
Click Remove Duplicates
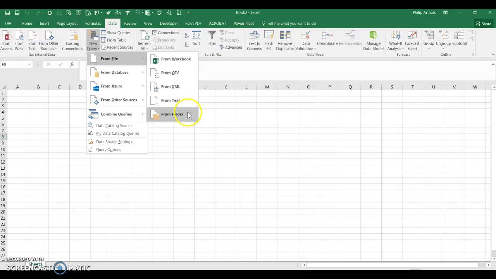(x=285, y=41)
